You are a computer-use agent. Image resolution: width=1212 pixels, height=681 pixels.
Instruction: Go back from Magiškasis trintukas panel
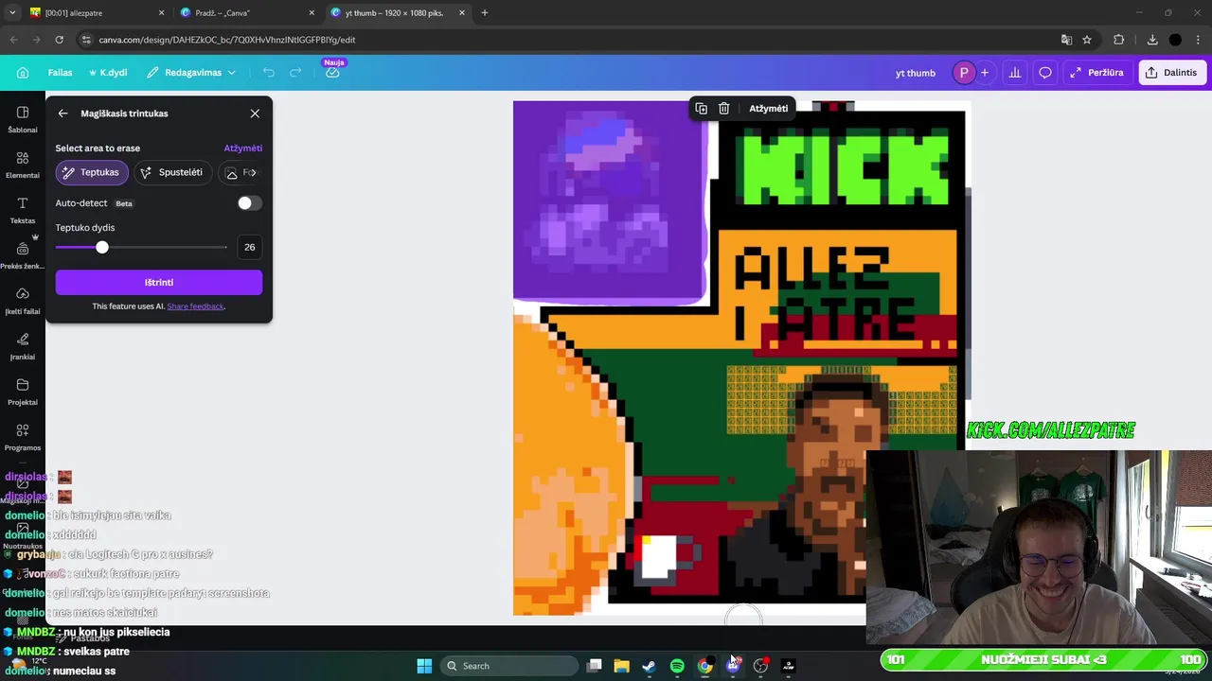point(63,113)
